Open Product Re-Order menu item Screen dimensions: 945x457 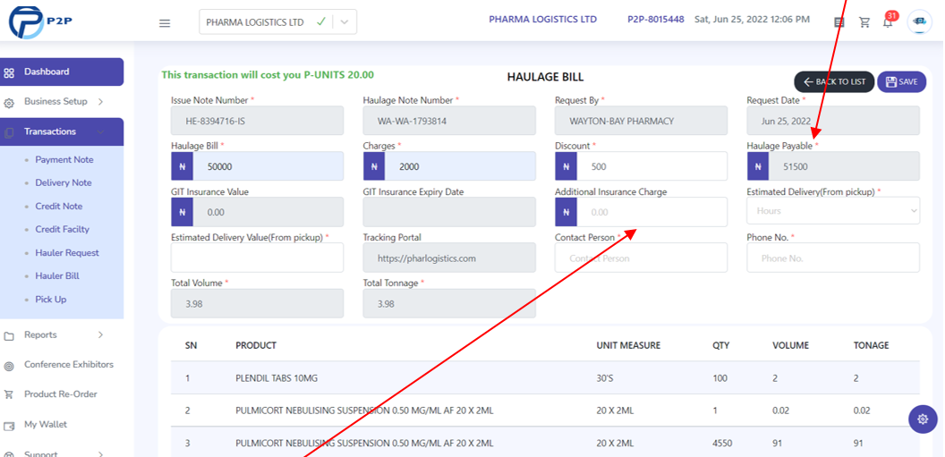pos(61,394)
